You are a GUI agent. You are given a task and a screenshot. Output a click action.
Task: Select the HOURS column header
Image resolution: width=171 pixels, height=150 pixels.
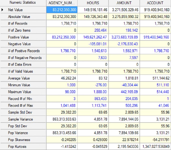tap(93, 3)
